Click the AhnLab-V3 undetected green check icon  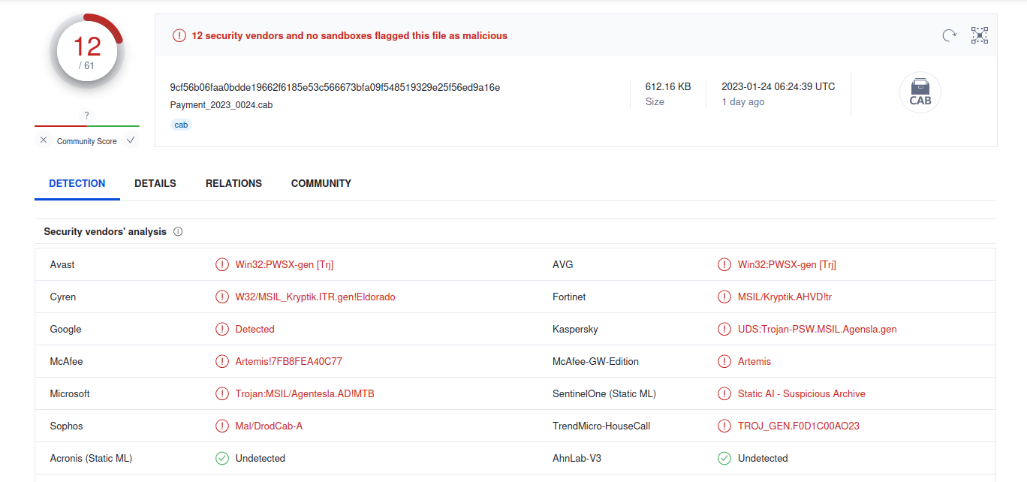click(724, 458)
